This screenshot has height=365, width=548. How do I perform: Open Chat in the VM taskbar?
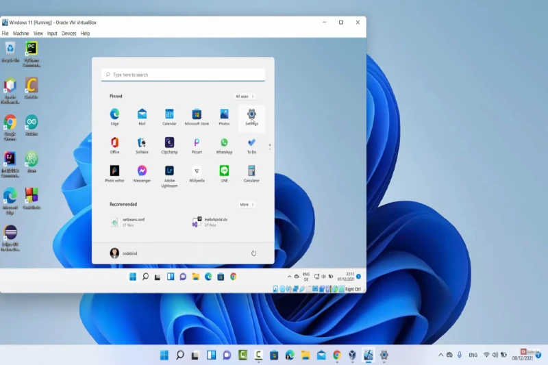(x=183, y=277)
